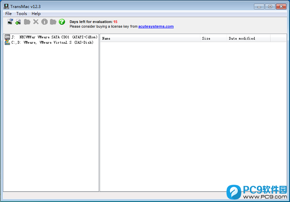Click the new disk image icon with green plus
Viewport: 290px width, 202px height.
tap(18, 22)
